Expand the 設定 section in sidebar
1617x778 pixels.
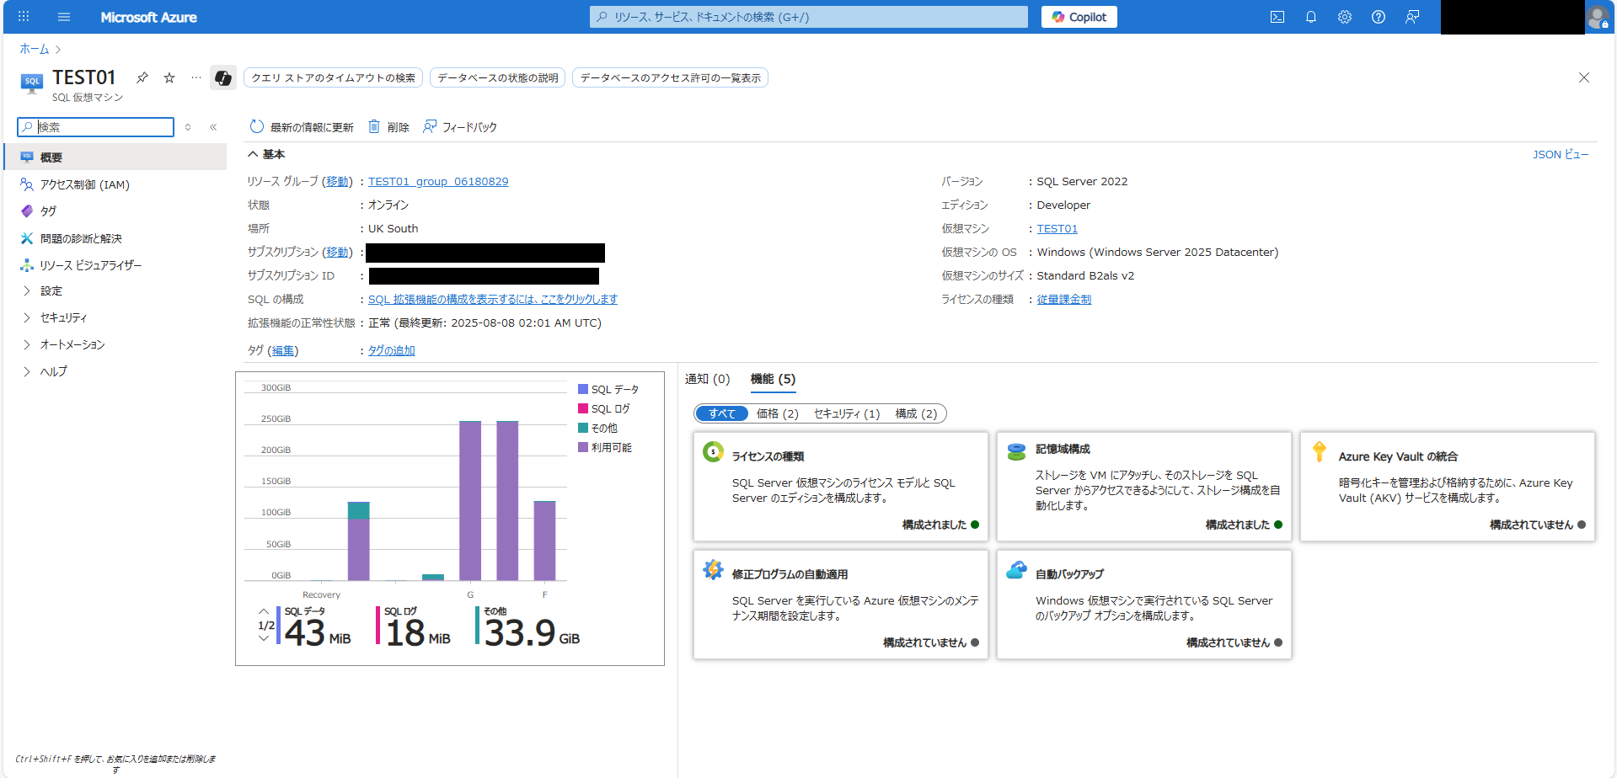(51, 290)
